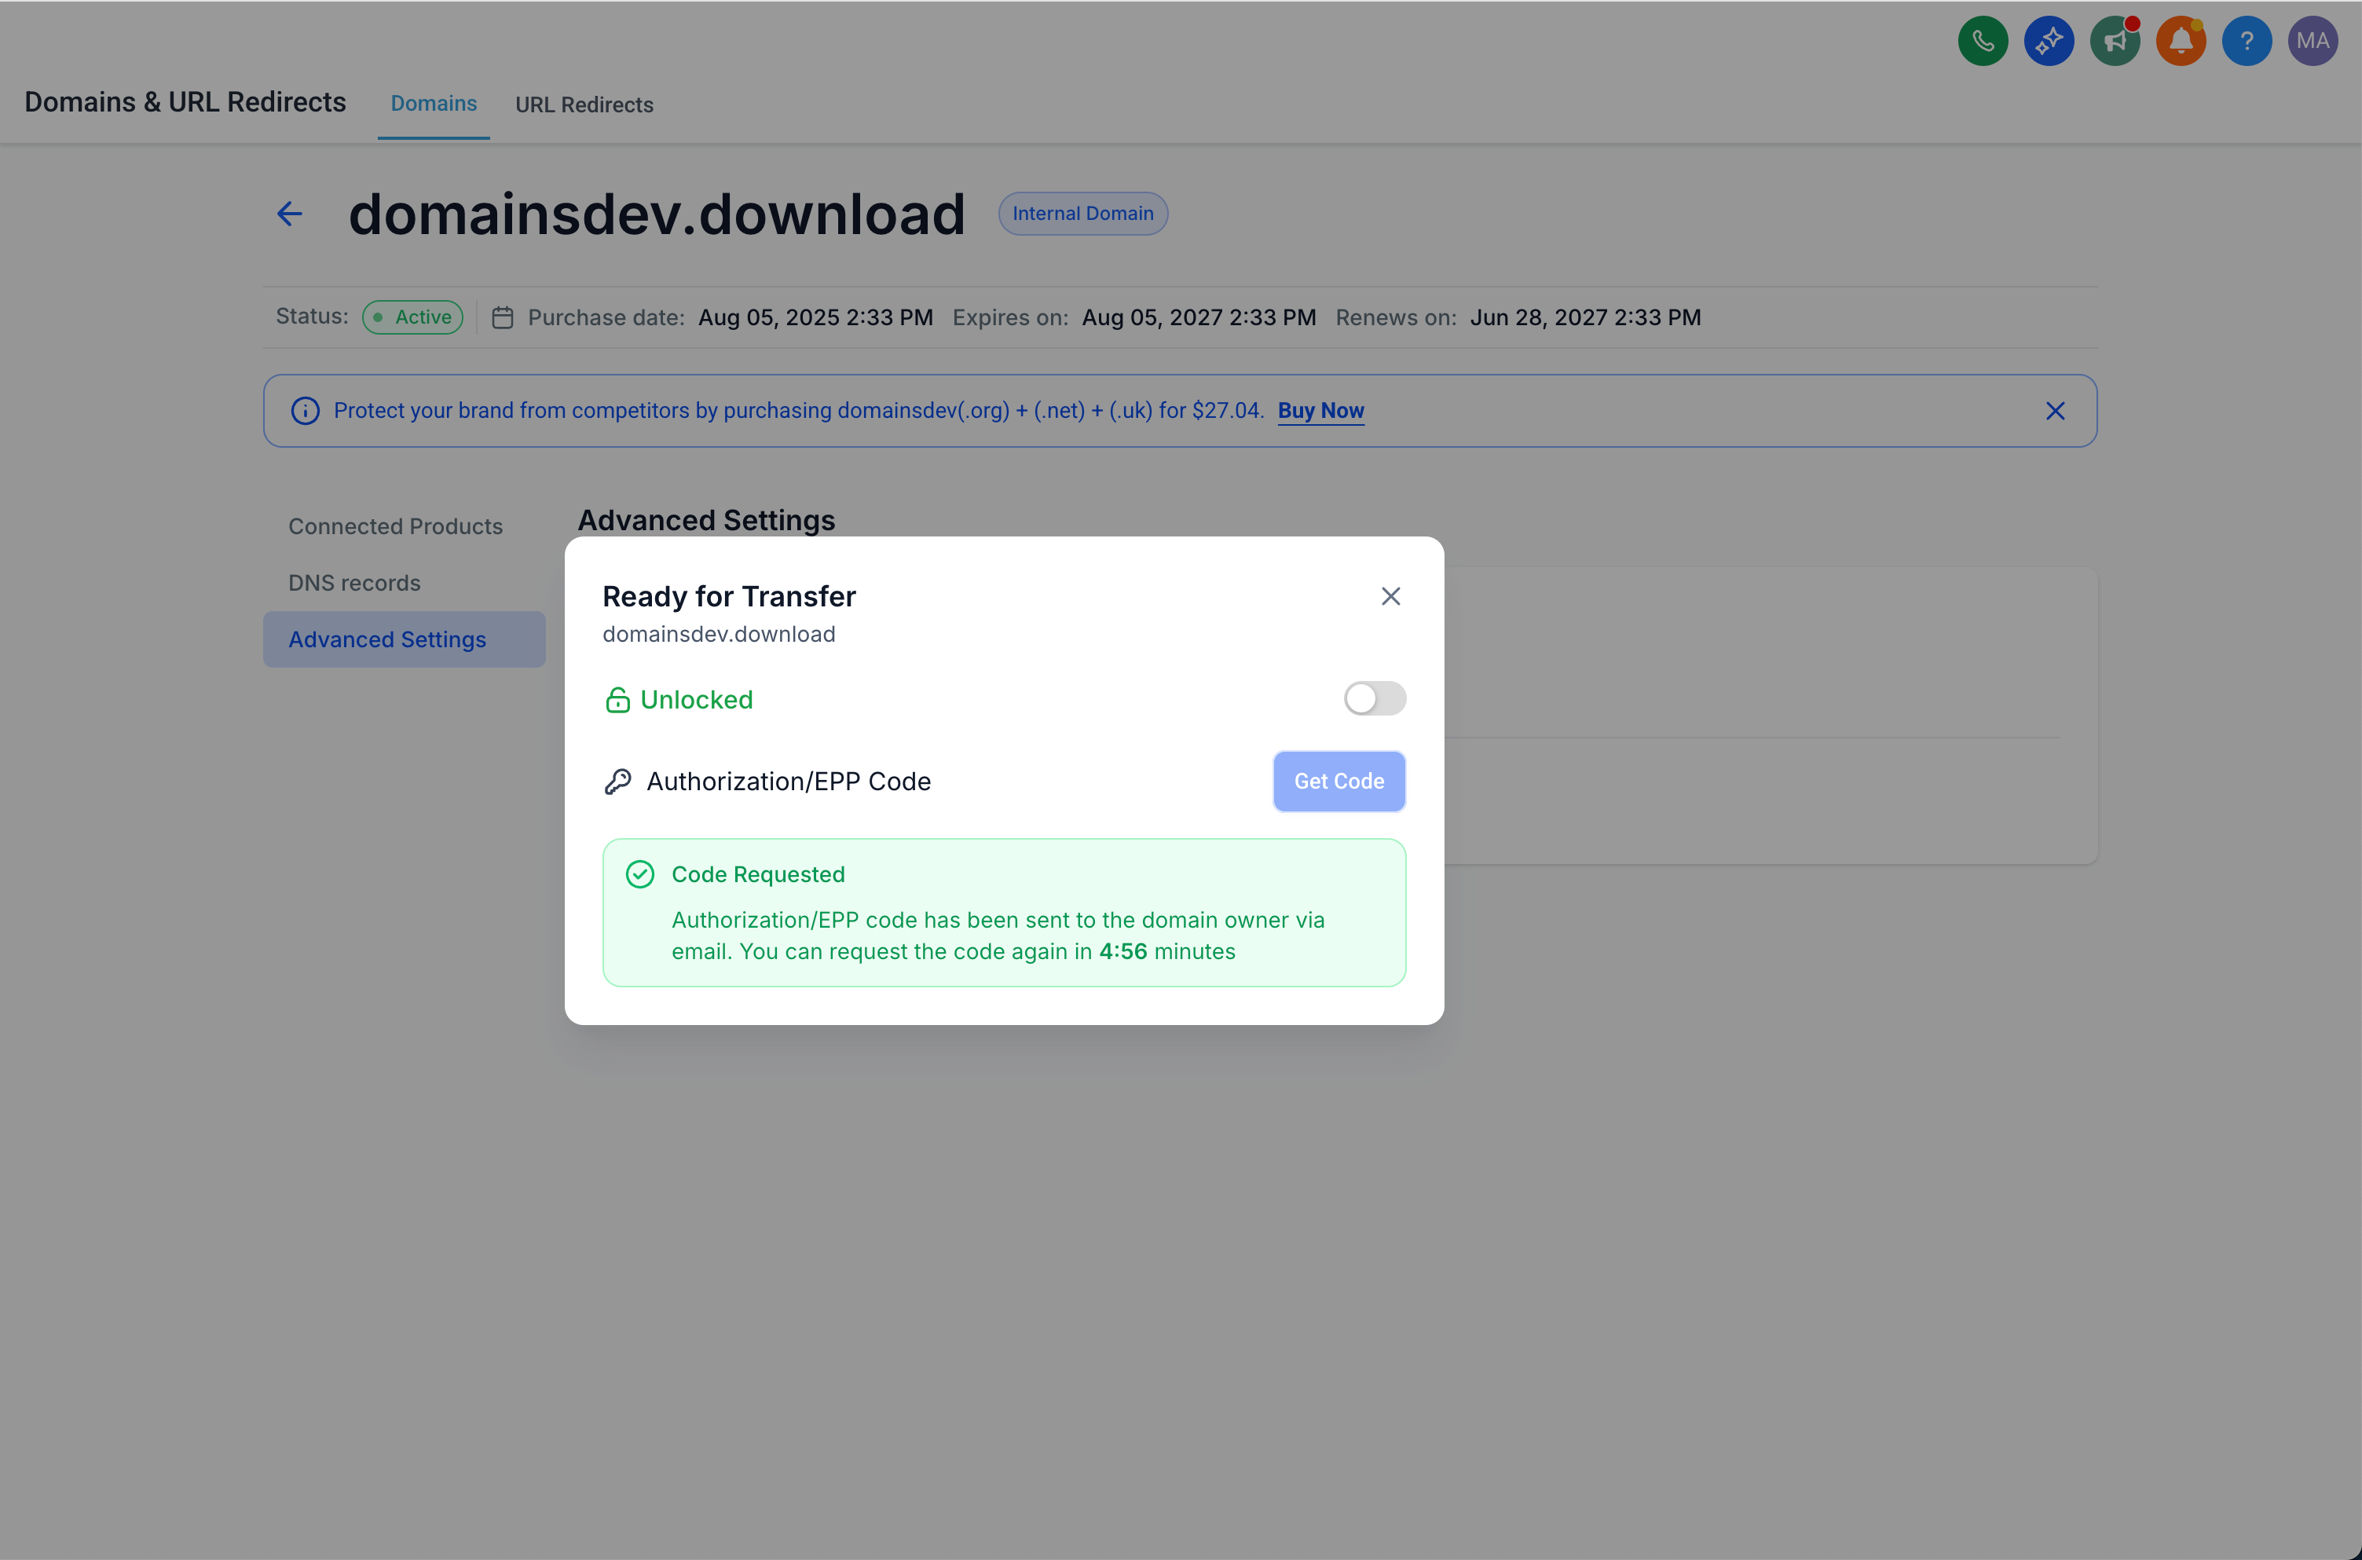Click the Internal Domain badge

pyautogui.click(x=1082, y=214)
